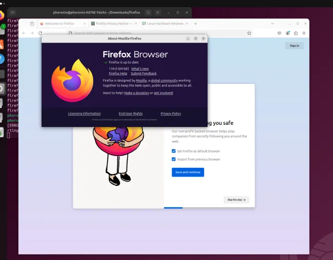Open search in the terminal window

pos(148,12)
